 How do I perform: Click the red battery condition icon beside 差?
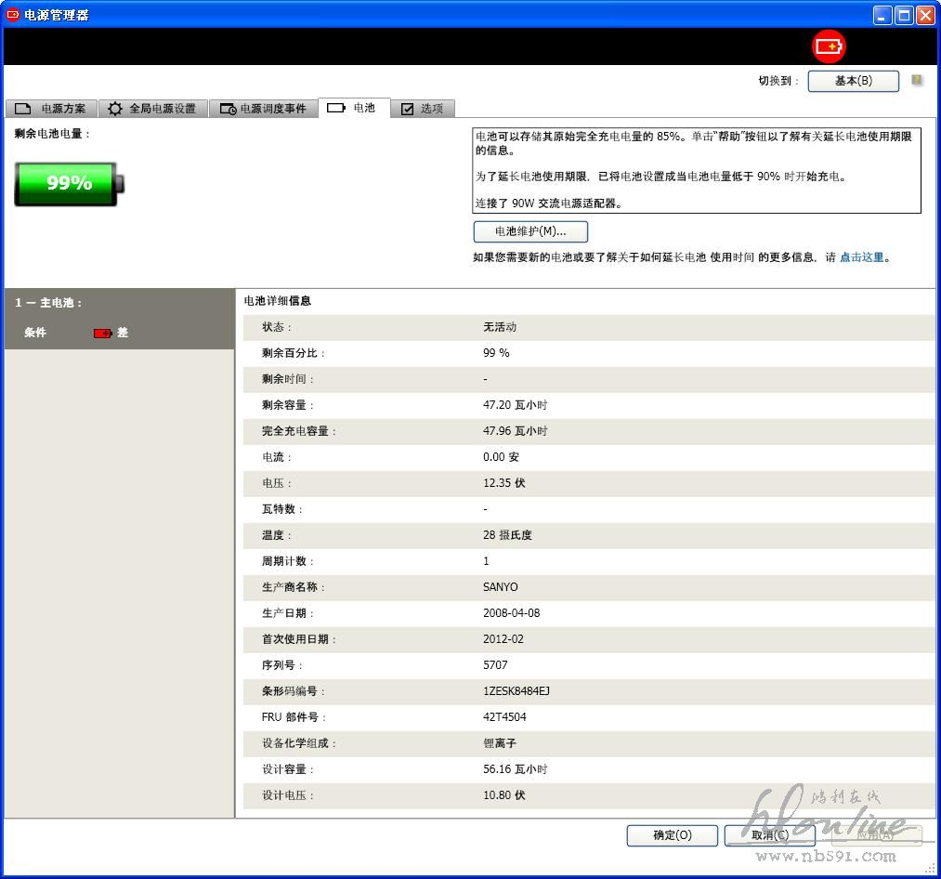[x=103, y=333]
